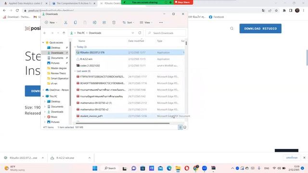Open Master degree folder in sidebar
Viewport: 308px width, 173px height.
[59, 68]
